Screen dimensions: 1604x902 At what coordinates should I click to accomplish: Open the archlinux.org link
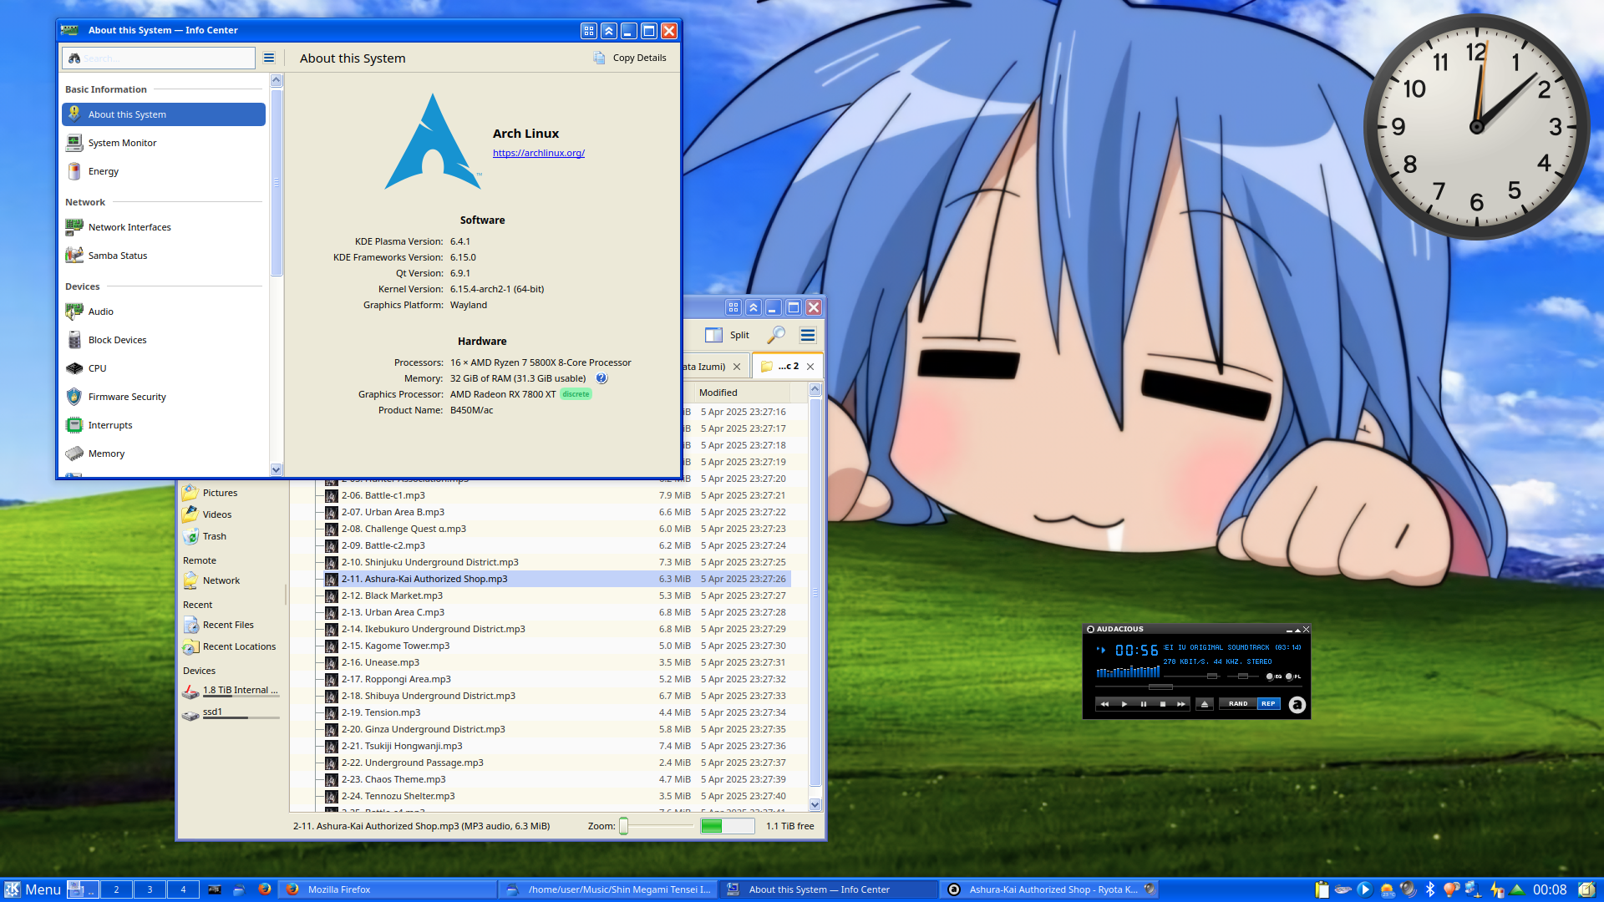click(x=539, y=153)
